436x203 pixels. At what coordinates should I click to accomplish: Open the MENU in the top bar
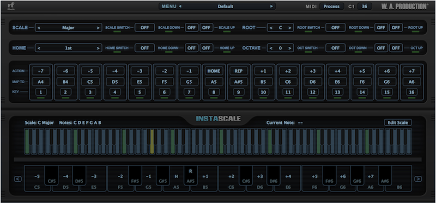tap(169, 7)
